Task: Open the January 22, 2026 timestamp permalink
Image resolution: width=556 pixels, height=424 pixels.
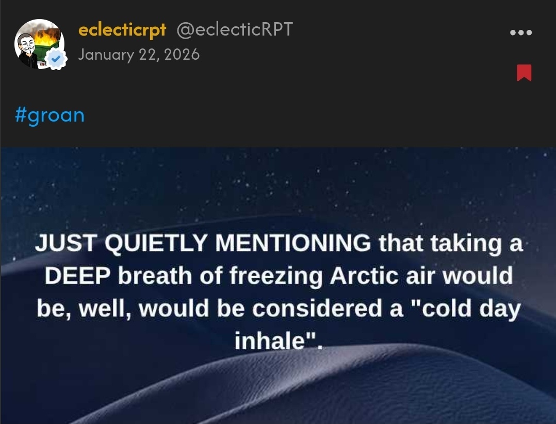Action: coord(139,55)
